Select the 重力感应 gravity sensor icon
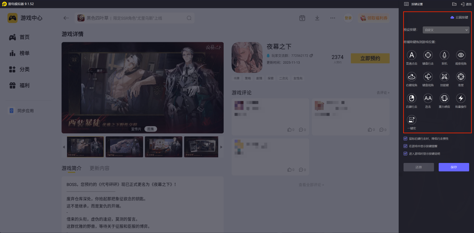Screen dimensions: 474x233 click(444, 99)
